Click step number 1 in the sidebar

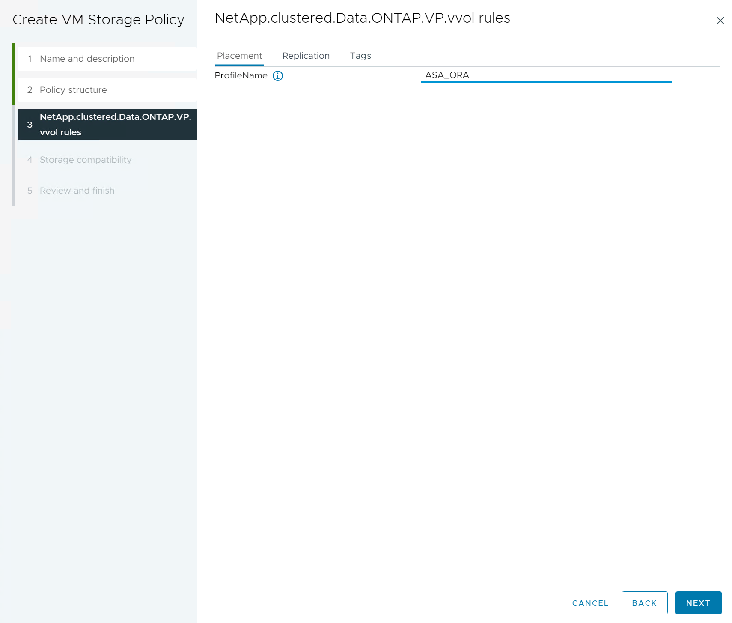[30, 59]
